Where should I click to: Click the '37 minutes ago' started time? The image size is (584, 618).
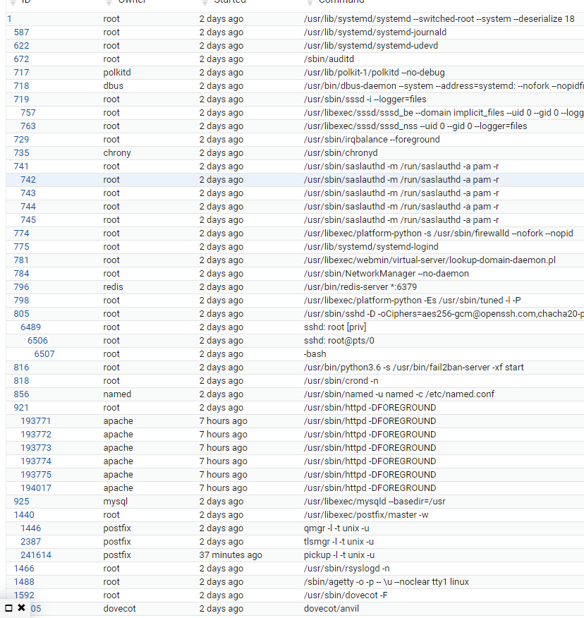pyautogui.click(x=231, y=555)
